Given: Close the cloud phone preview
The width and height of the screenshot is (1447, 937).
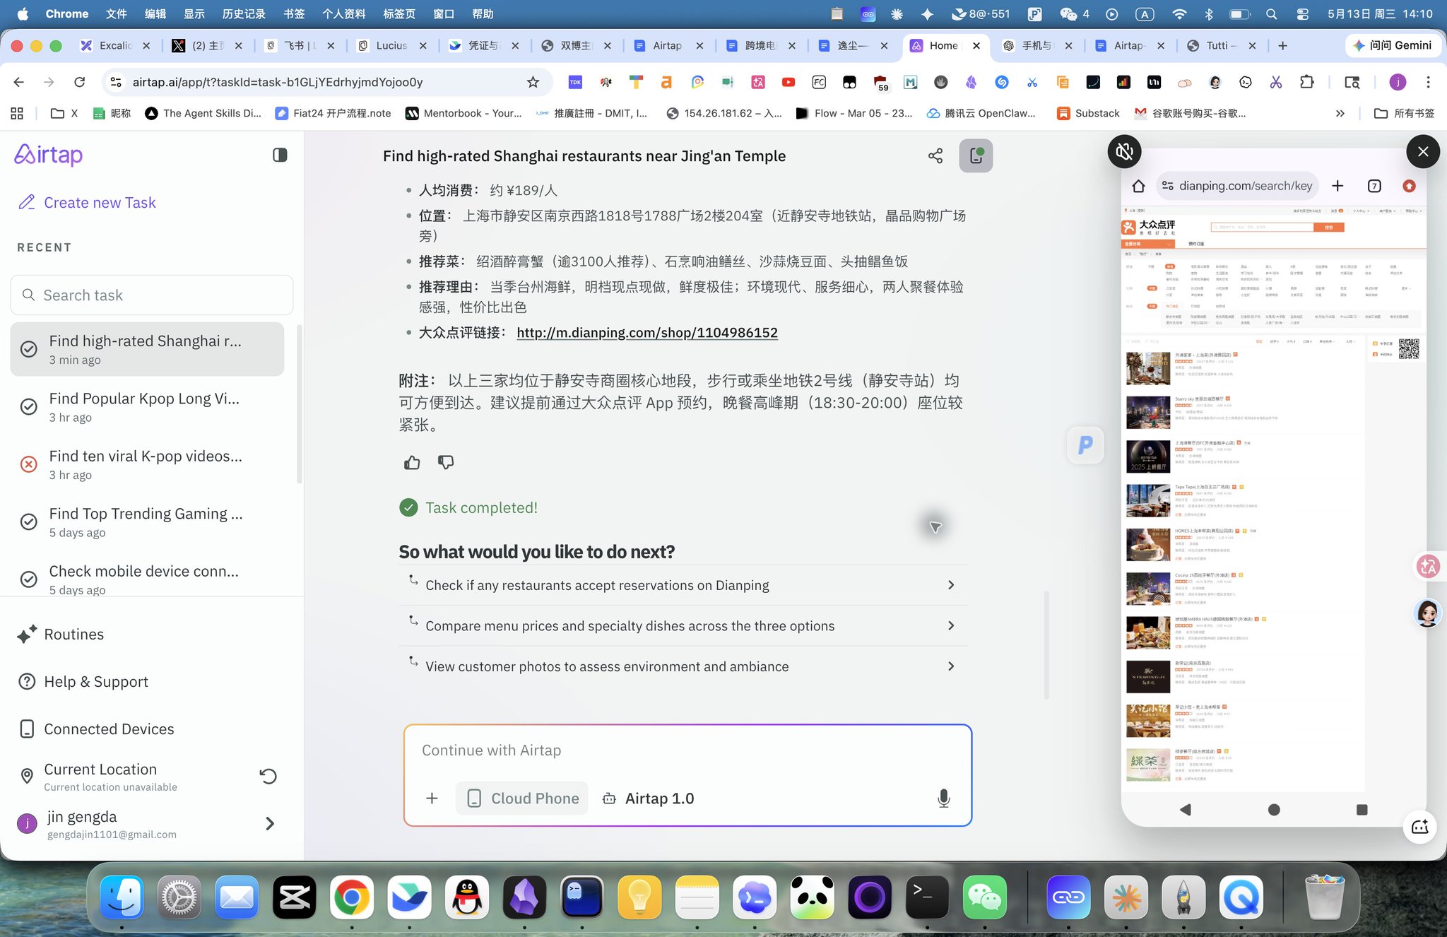Looking at the screenshot, I should pyautogui.click(x=1423, y=151).
